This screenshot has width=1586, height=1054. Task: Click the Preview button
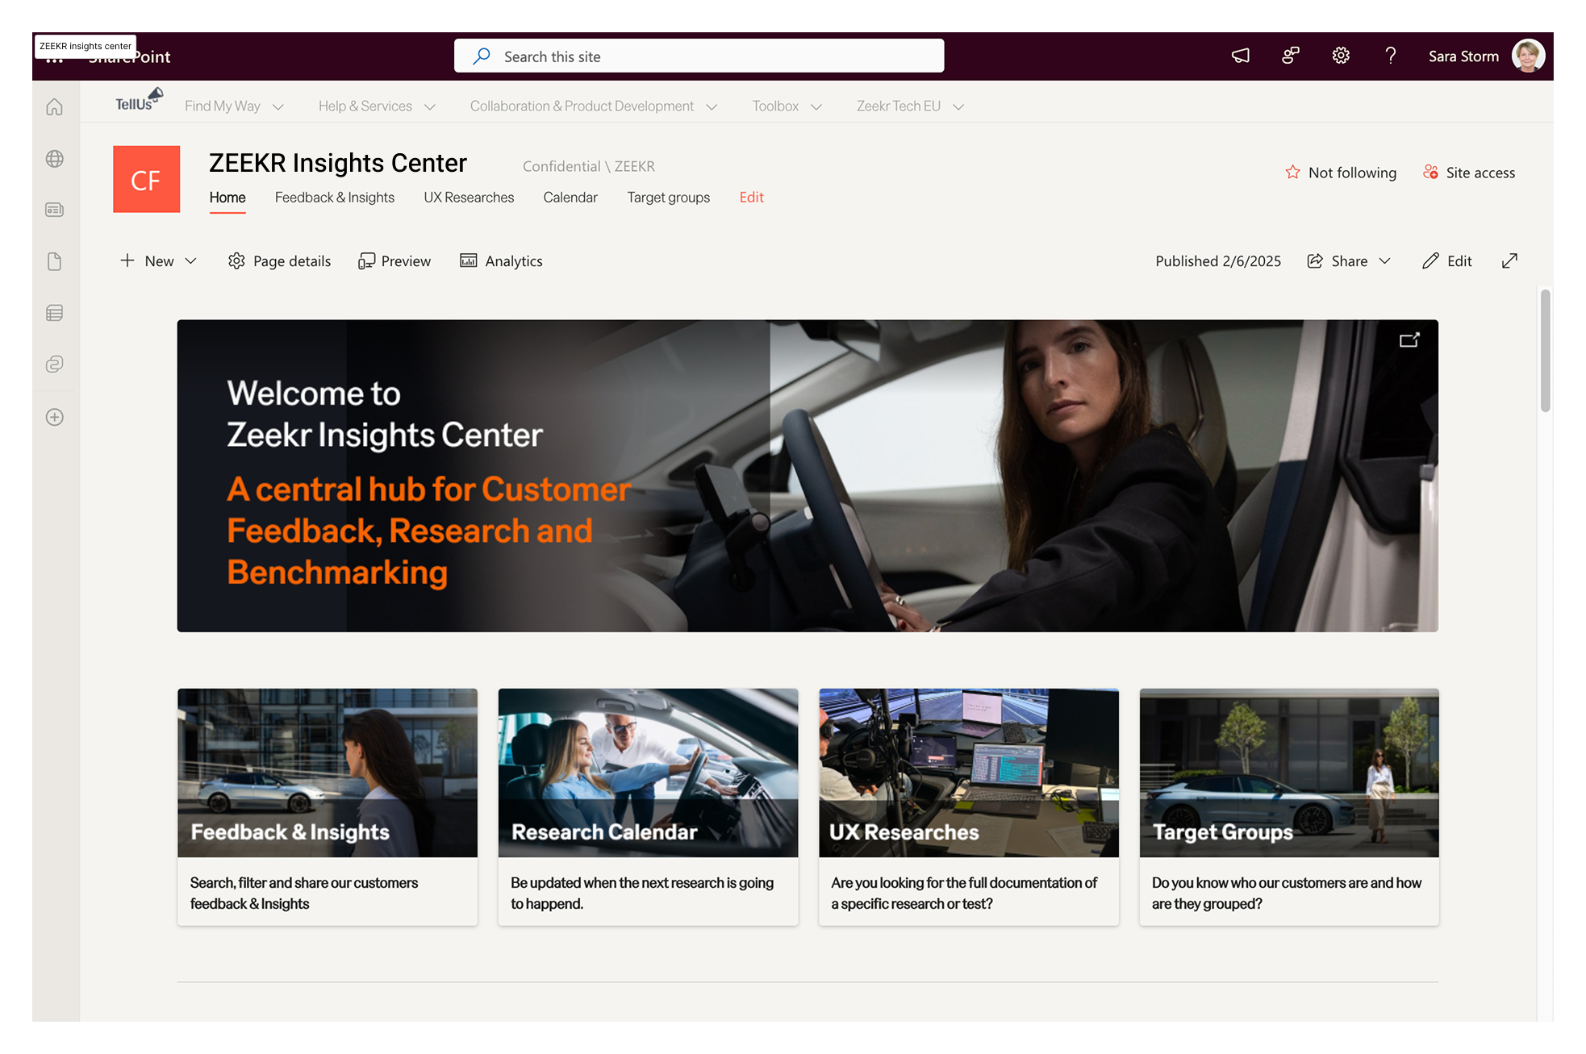(x=394, y=260)
